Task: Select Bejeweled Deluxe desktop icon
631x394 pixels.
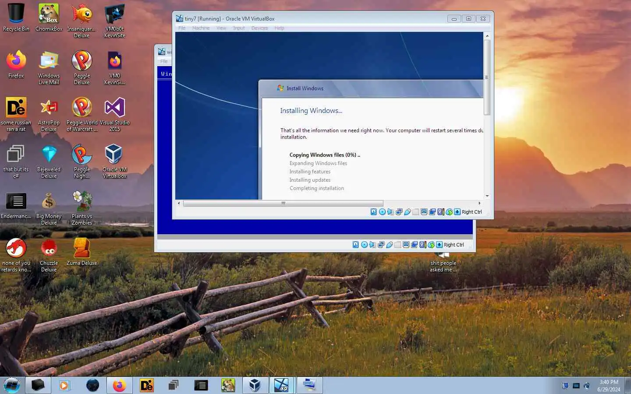Action: tap(49, 162)
